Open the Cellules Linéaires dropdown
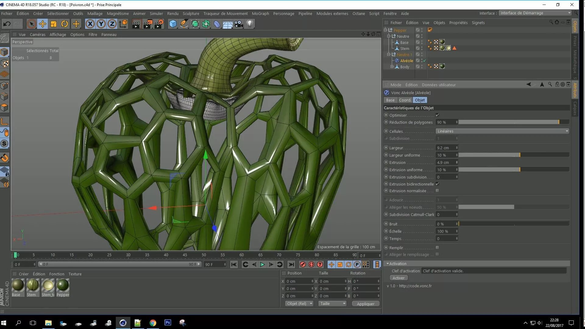 click(x=502, y=131)
